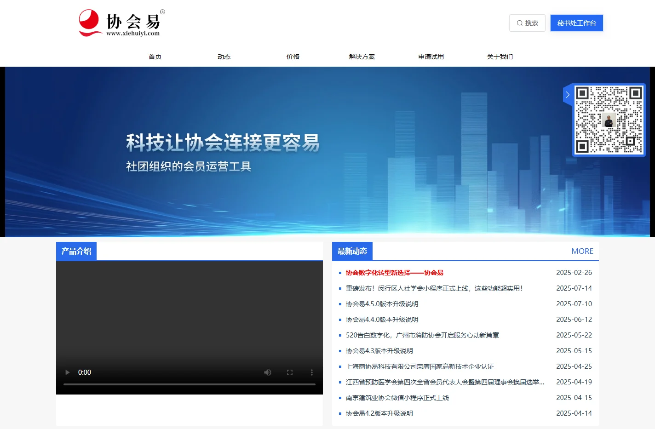Screen dimensions: 655x429
Task: Collapse the QR code panel arrow
Action: 568,95
